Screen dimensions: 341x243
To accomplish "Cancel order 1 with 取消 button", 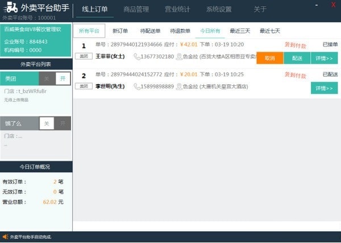I will point(269,58).
